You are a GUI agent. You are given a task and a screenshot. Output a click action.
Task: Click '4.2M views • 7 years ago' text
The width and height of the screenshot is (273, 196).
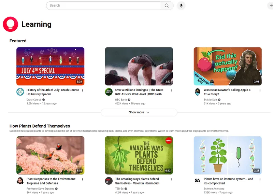point(129,193)
